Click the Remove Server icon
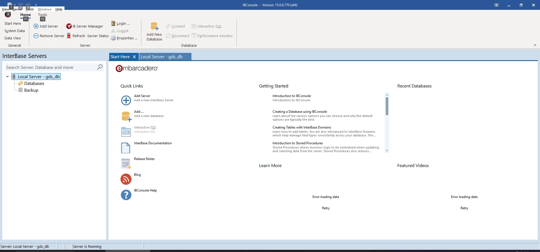 point(36,36)
